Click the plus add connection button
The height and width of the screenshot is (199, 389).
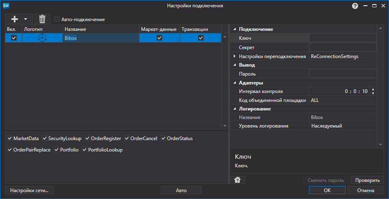pos(15,19)
